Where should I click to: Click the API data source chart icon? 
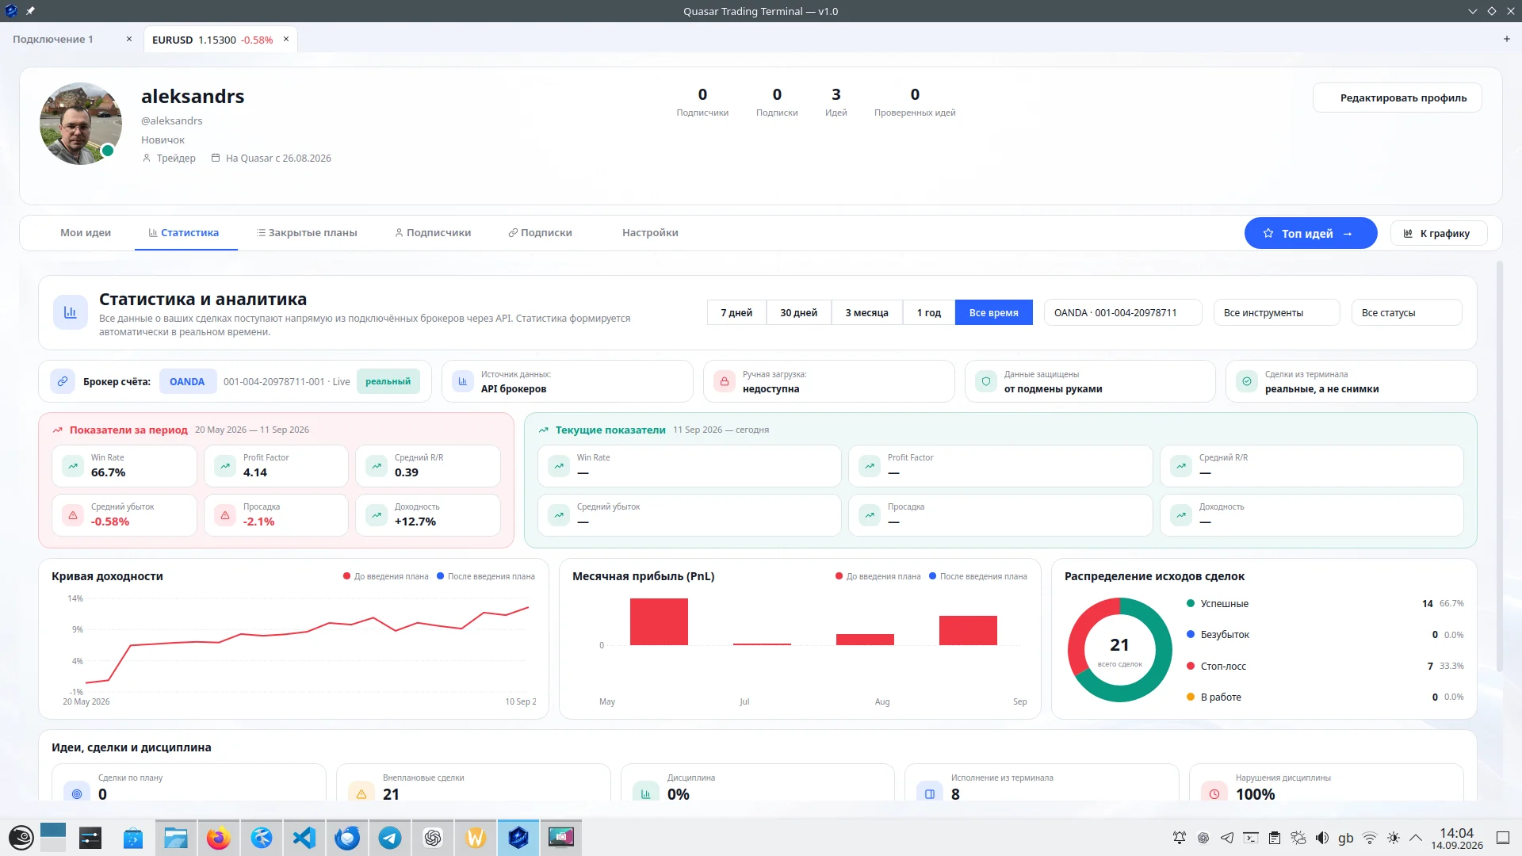click(463, 381)
